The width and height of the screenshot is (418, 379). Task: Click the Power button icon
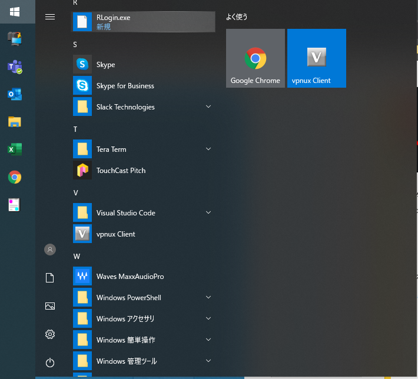50,363
